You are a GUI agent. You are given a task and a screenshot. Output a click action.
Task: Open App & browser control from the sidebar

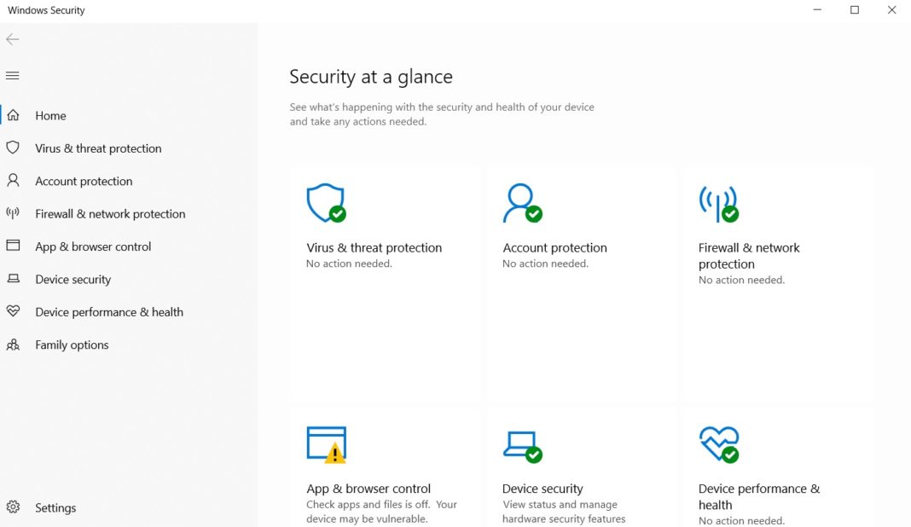click(x=93, y=246)
